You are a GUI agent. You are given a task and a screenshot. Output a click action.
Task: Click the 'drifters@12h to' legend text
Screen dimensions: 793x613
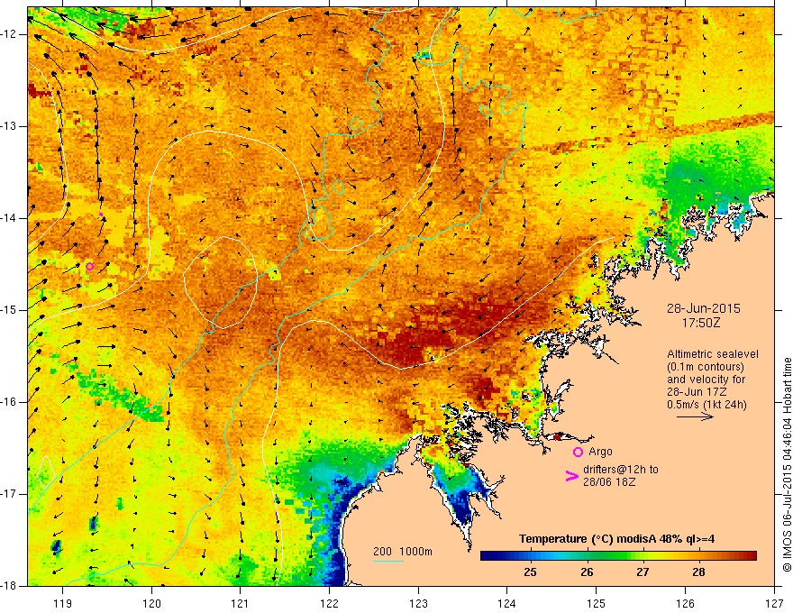(x=621, y=470)
